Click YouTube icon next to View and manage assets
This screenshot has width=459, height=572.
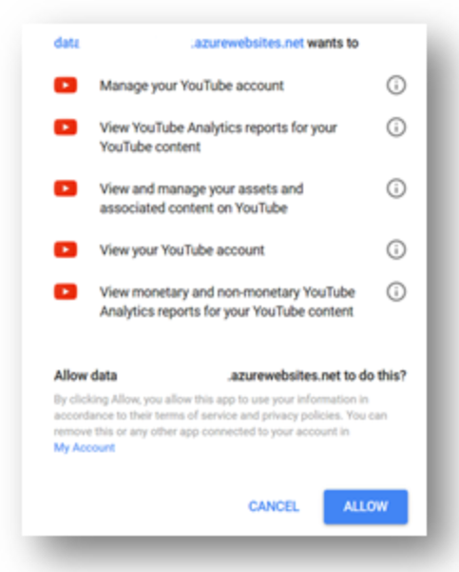pos(66,188)
